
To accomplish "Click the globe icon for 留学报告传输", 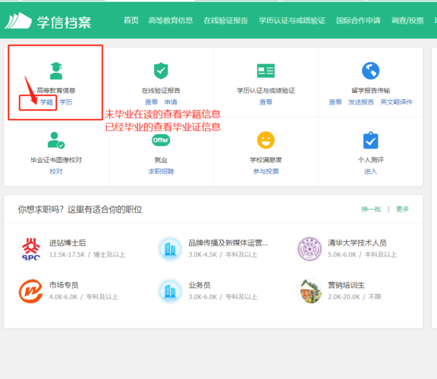I will [370, 70].
